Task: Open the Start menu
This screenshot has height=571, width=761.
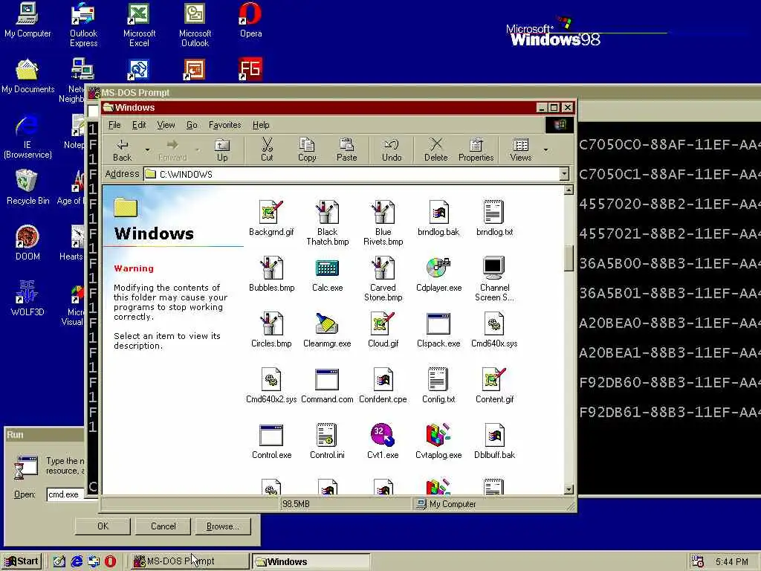Action: [22, 561]
